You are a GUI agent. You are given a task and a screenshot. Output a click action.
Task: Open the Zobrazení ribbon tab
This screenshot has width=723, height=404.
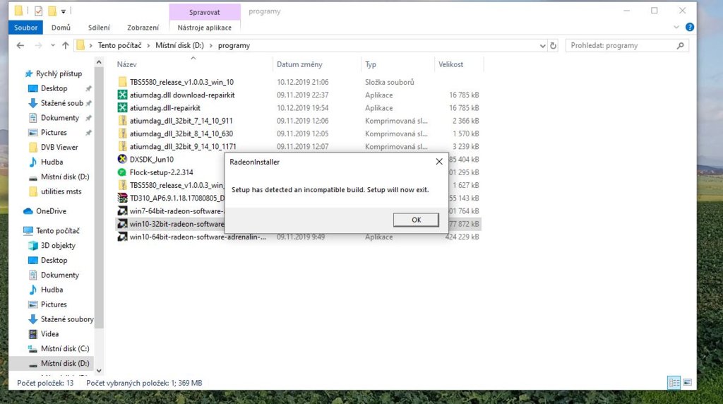click(x=143, y=28)
